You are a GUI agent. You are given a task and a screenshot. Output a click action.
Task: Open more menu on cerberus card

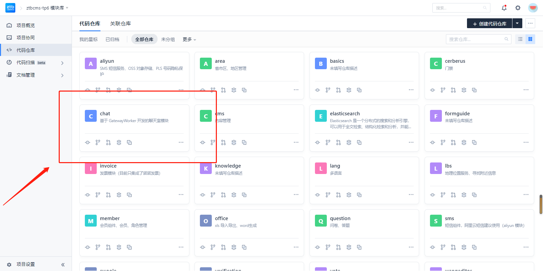526,90
